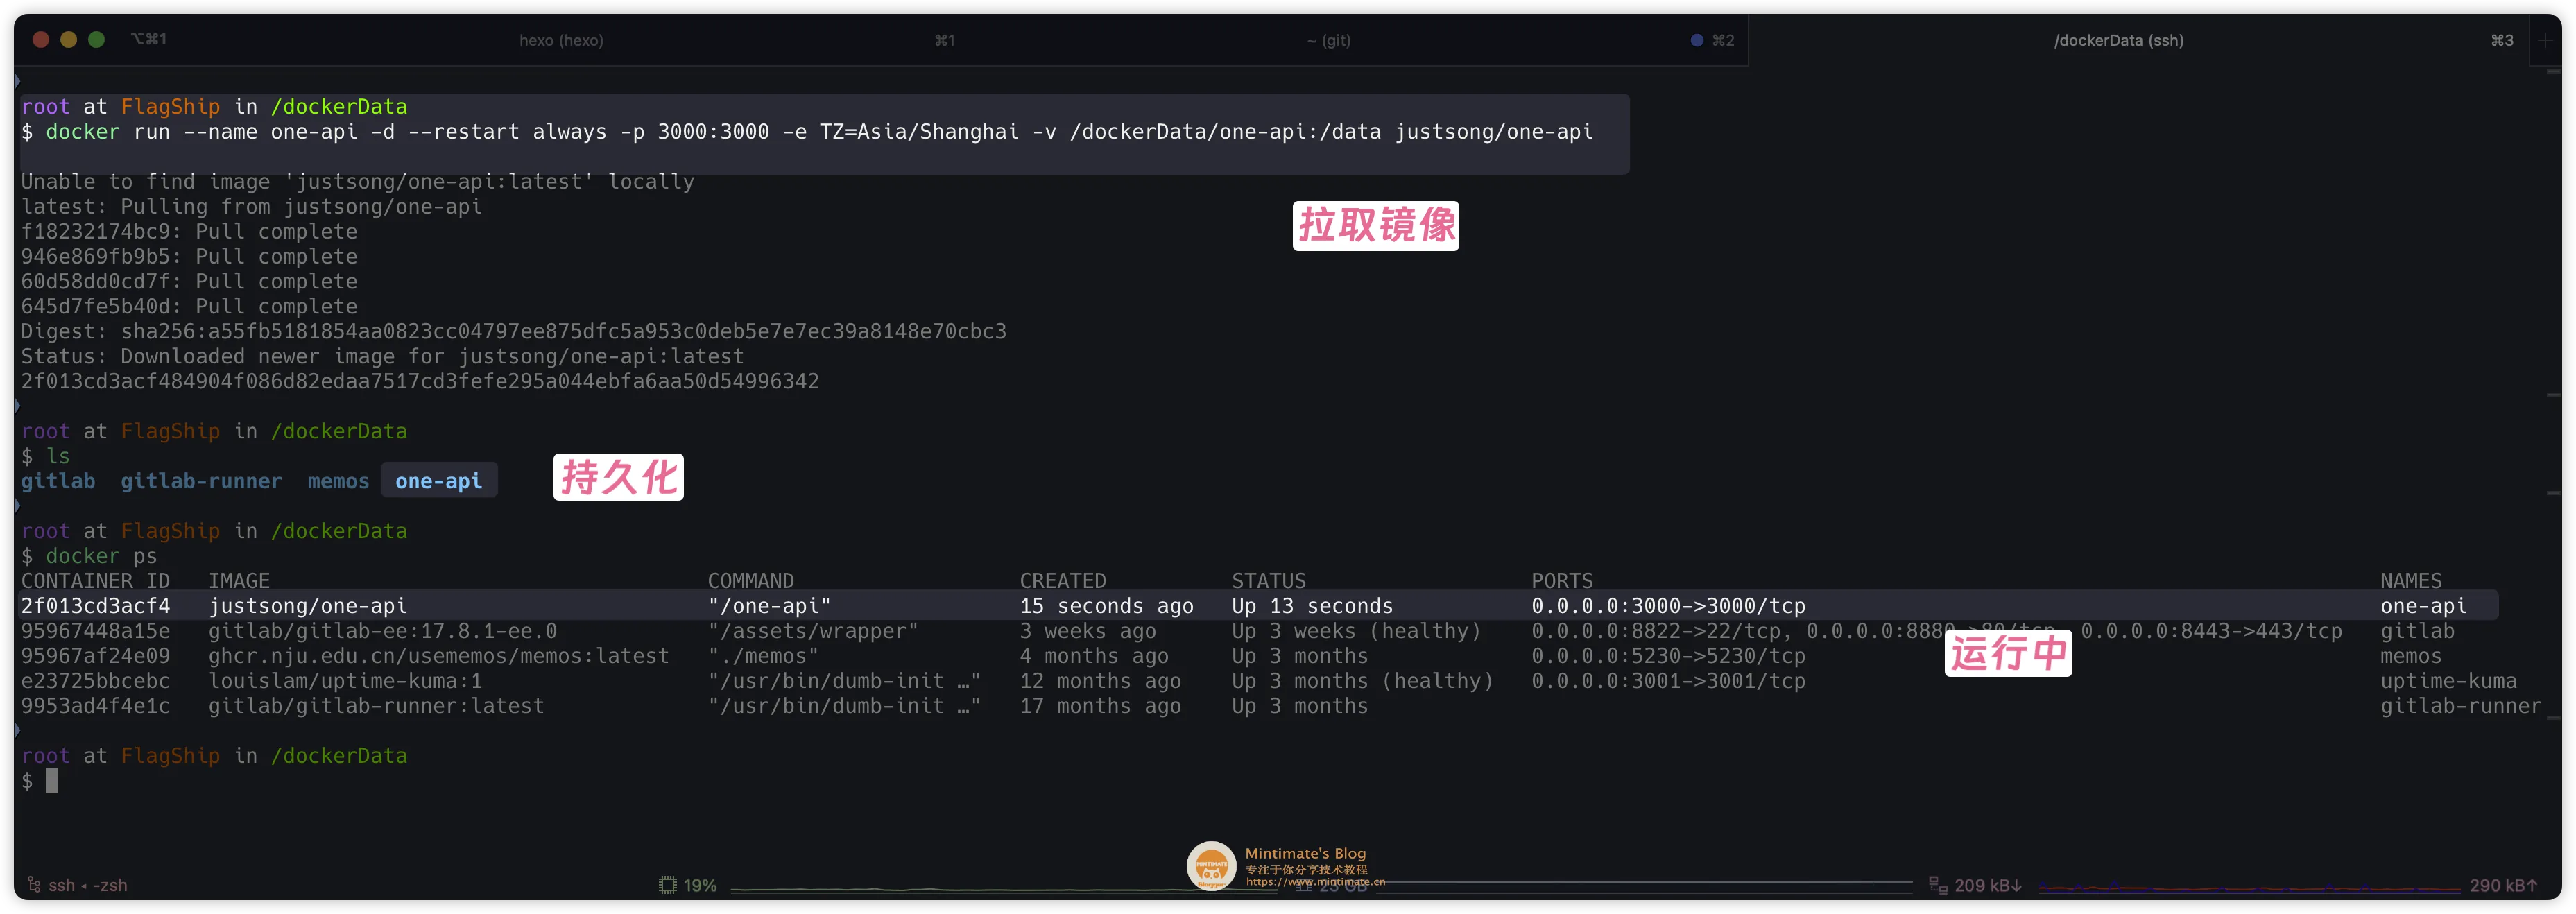Click the Mintimate owl logo watermark
2576x914 pixels.
(1212, 866)
